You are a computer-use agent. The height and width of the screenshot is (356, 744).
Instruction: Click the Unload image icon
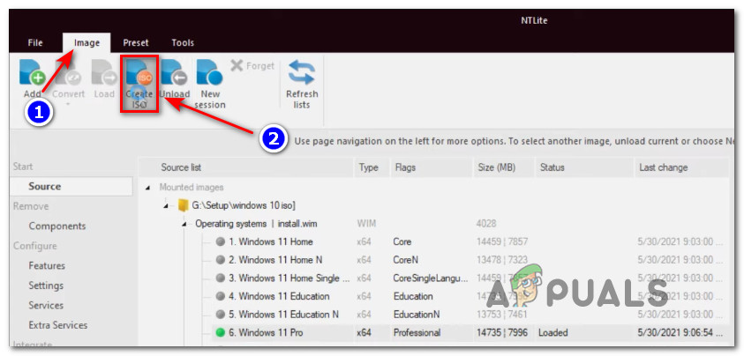[x=174, y=72]
